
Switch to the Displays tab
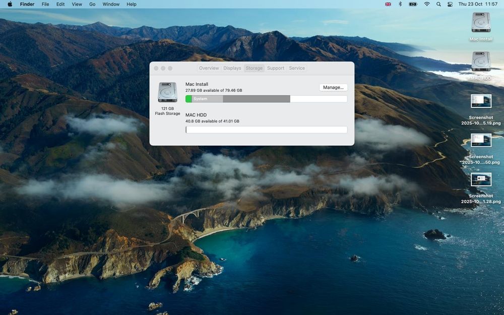[232, 68]
